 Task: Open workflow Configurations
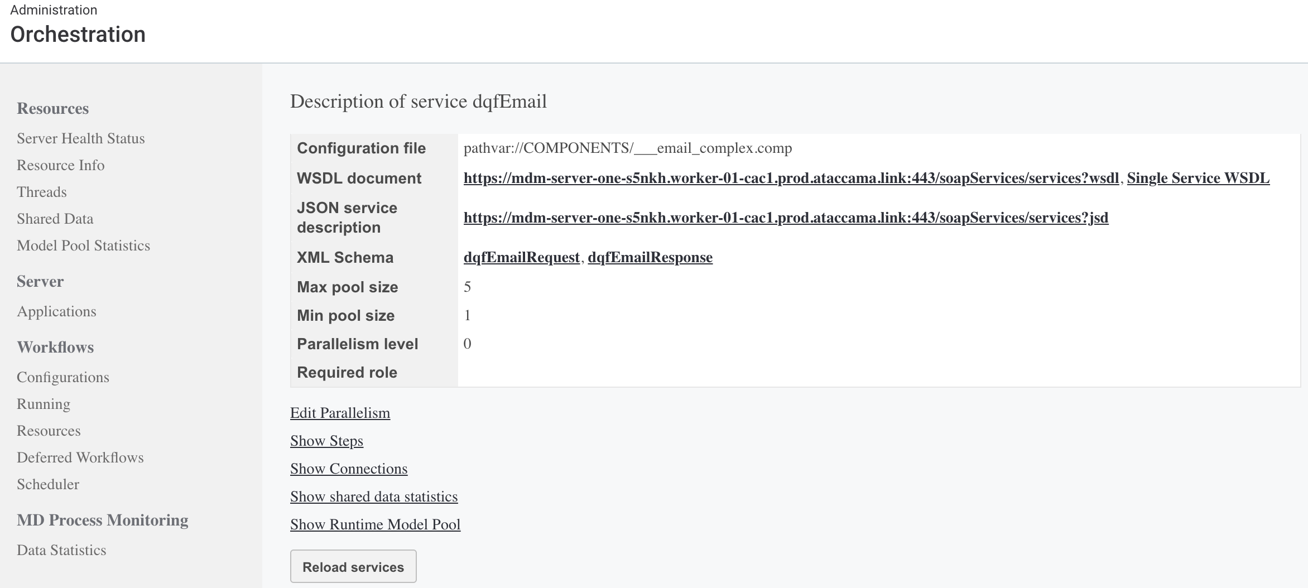coord(63,377)
